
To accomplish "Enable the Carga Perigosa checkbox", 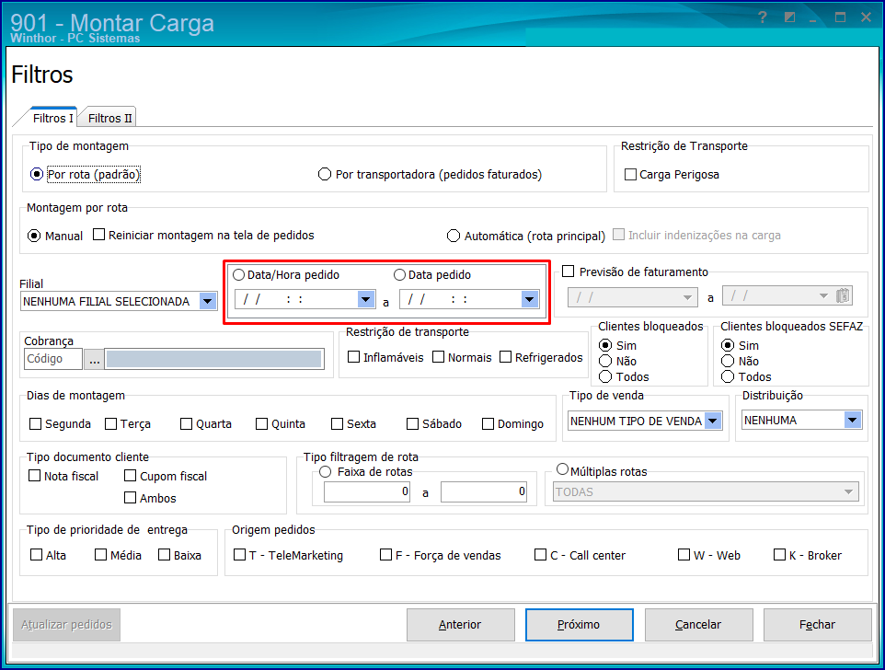I will tap(630, 175).
